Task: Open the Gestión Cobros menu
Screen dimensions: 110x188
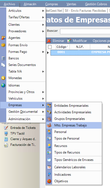Action: click(96, 4)
